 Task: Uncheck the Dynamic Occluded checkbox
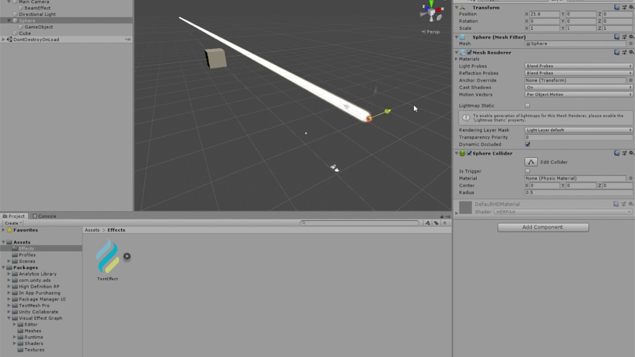click(527, 144)
